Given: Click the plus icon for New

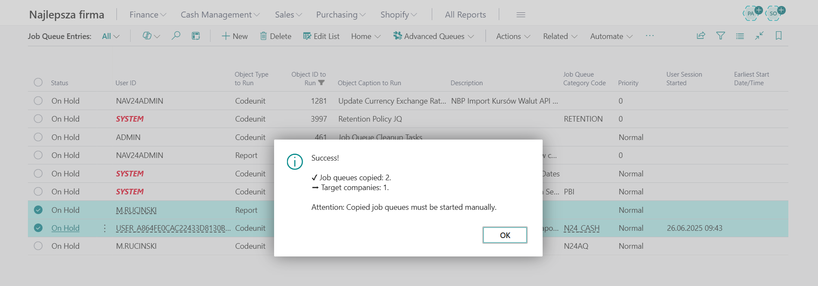Looking at the screenshot, I should [x=226, y=36].
